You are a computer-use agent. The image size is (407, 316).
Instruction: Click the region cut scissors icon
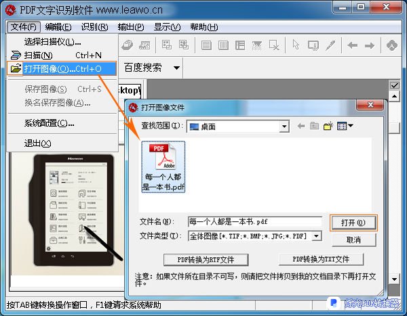(x=313, y=45)
